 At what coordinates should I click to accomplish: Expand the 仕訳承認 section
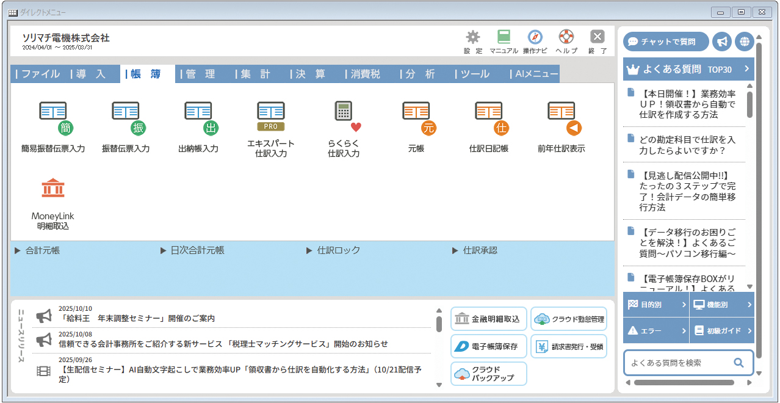coord(482,250)
